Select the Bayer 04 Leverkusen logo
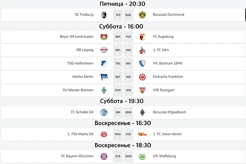Viewport: 246px width, 164px height. pos(104,37)
